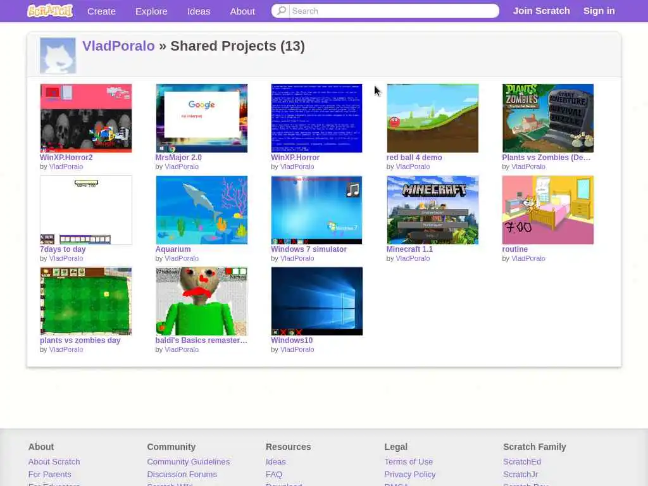Click VladPoralo author under Minecraft 1.1
This screenshot has width=648, height=486.
pyautogui.click(x=413, y=258)
